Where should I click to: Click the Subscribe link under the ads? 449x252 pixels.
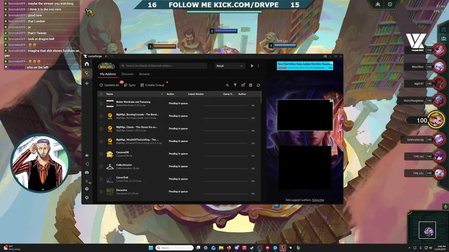(x=318, y=200)
